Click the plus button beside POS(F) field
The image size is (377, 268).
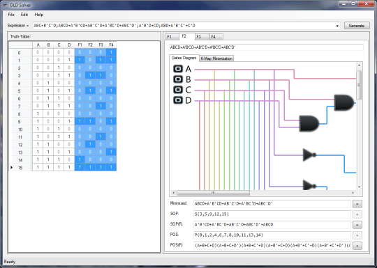coord(357,246)
